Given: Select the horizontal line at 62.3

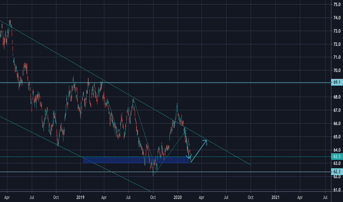Looking at the screenshot, I should (x=166, y=172).
